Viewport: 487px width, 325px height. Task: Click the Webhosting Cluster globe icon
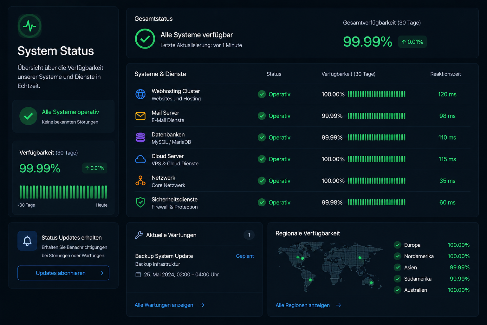click(140, 94)
